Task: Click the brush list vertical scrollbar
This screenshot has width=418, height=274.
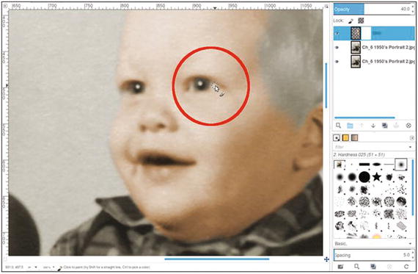Action: pyautogui.click(x=413, y=188)
